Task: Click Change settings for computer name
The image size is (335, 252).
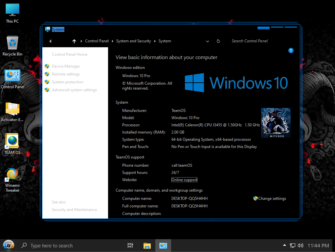Action: tap(272, 199)
